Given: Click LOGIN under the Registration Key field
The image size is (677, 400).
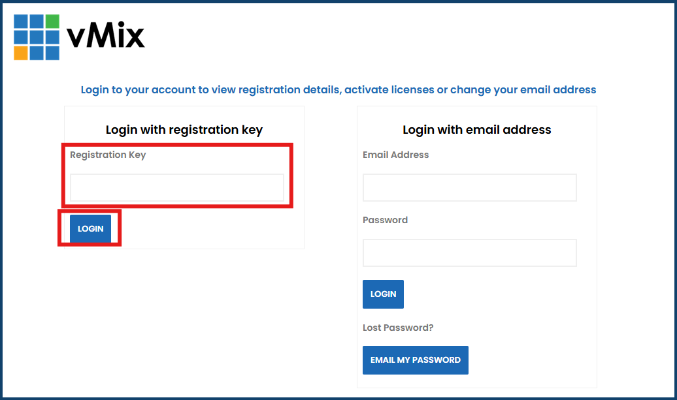Looking at the screenshot, I should pyautogui.click(x=90, y=229).
